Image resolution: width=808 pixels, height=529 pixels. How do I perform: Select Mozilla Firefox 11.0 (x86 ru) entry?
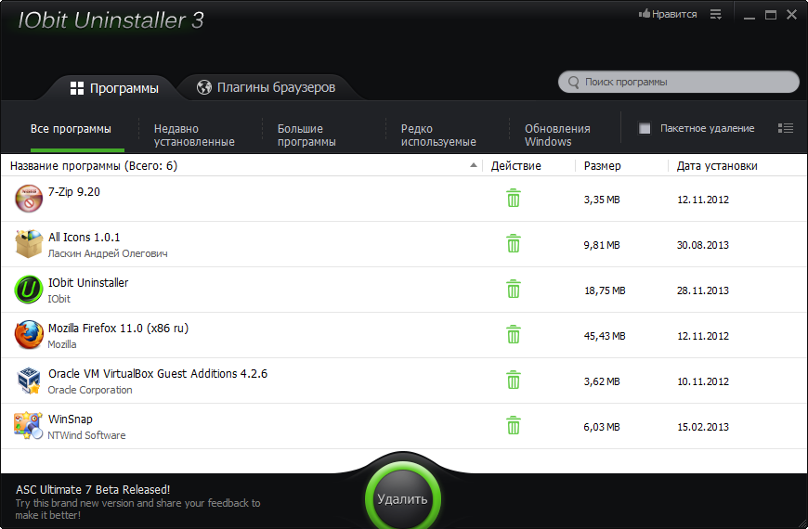coord(119,329)
